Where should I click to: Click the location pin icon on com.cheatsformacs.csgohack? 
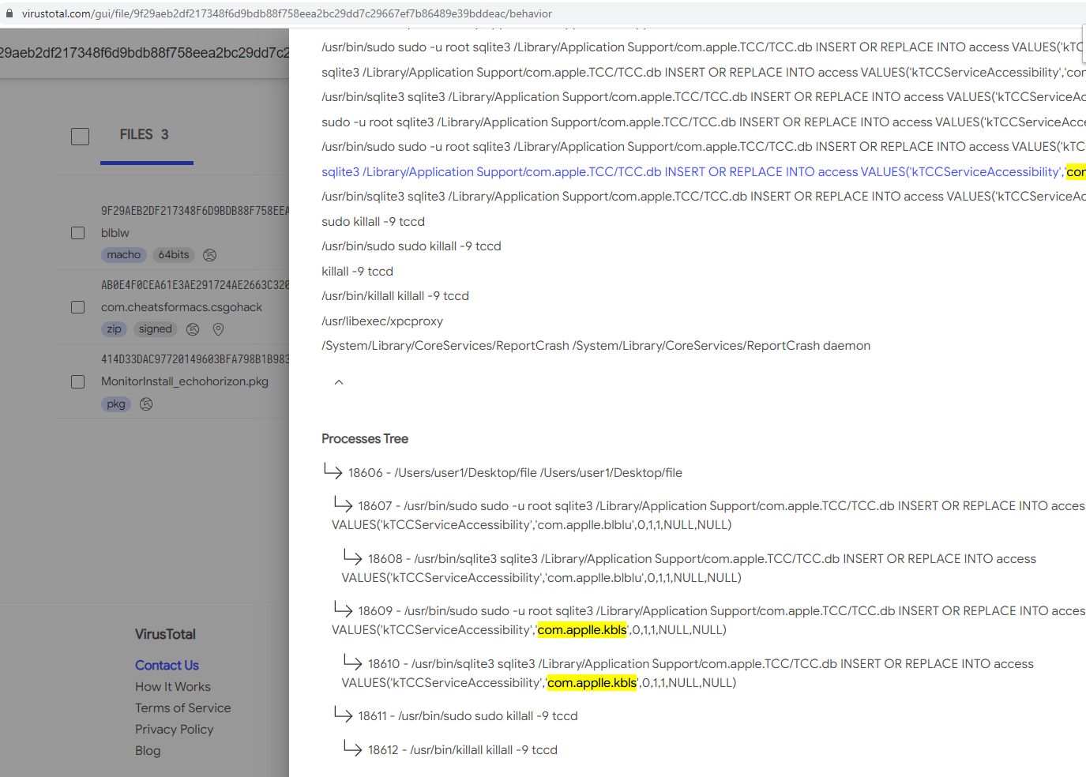coord(218,329)
